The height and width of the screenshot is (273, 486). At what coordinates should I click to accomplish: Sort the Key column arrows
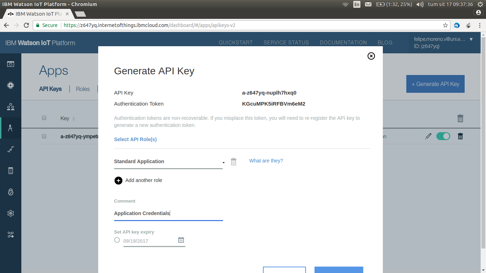pos(74,119)
